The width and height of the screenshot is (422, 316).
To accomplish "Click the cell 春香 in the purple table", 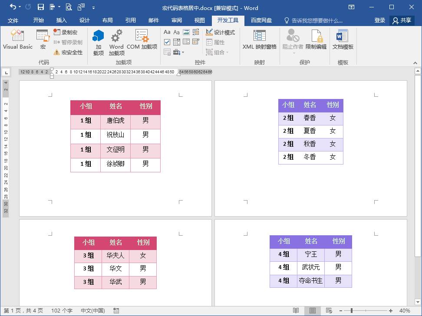I will (310, 118).
